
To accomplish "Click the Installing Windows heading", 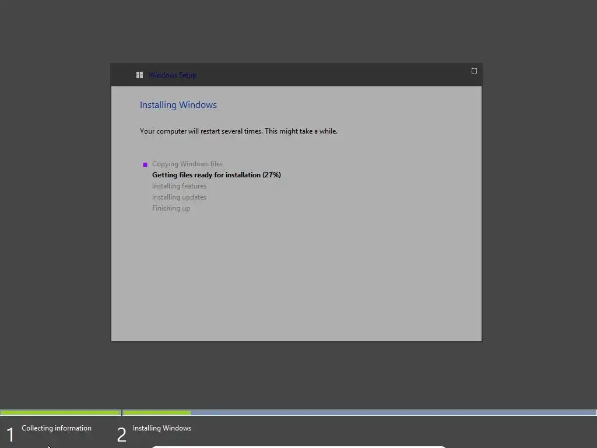I will (x=178, y=105).
